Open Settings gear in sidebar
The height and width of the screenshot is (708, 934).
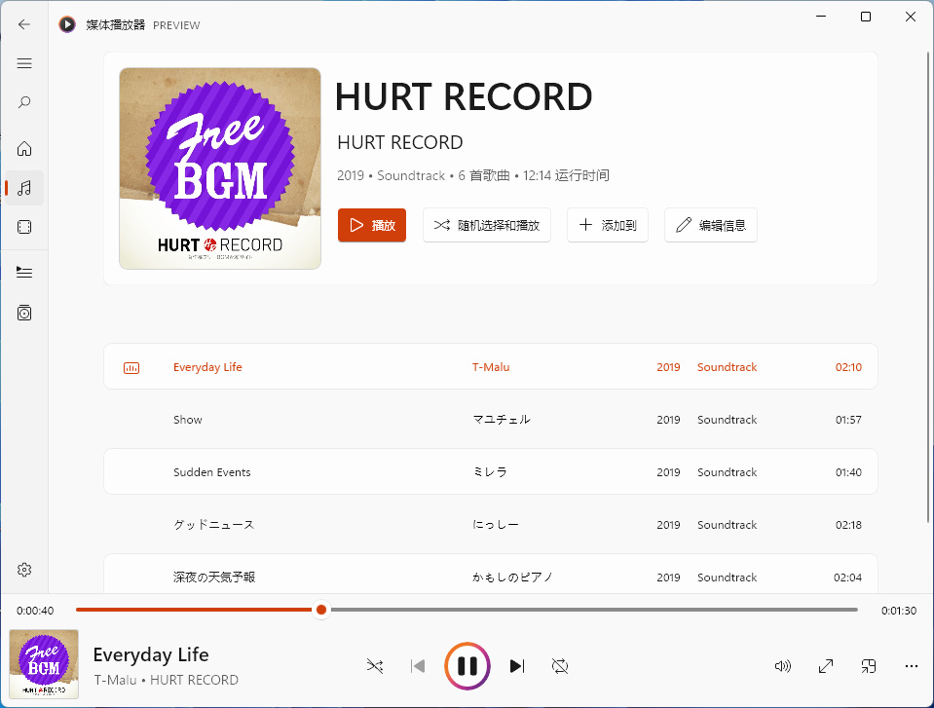tap(24, 570)
